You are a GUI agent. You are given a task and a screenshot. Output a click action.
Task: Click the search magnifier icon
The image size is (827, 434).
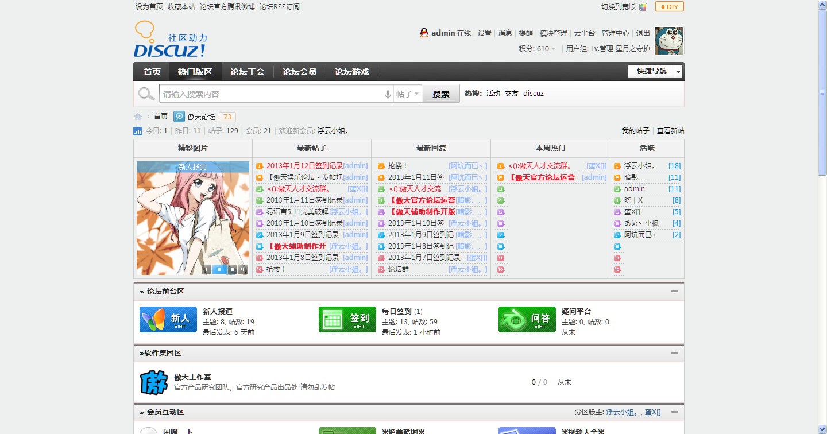click(146, 94)
